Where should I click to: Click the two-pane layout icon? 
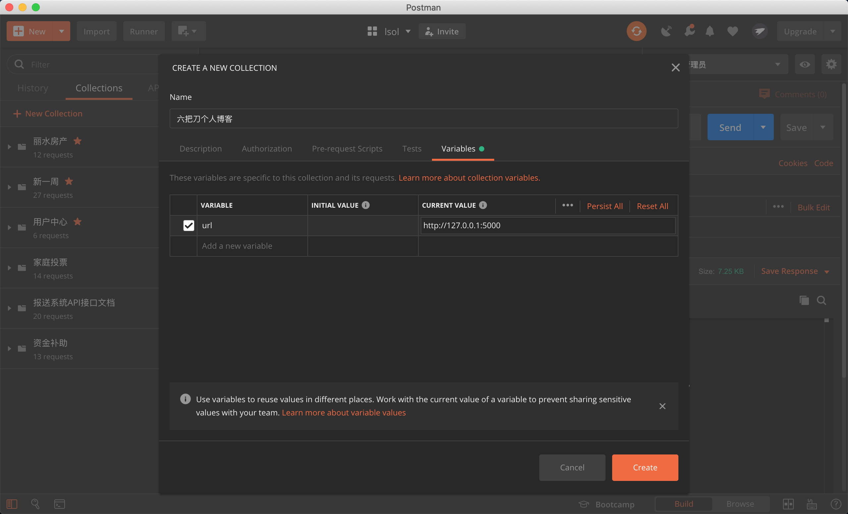click(788, 504)
